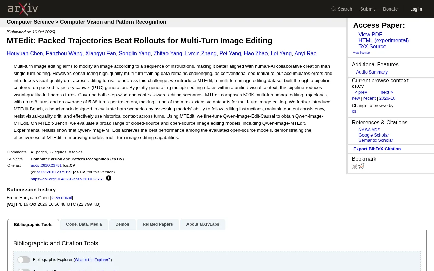Click view email link

61,198
